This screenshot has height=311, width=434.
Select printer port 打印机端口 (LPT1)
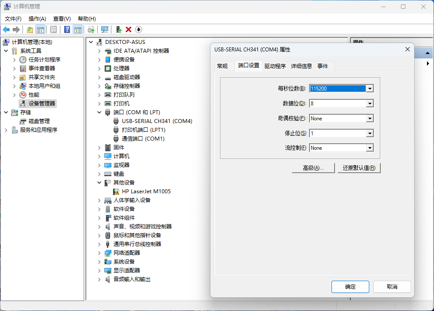click(x=143, y=130)
